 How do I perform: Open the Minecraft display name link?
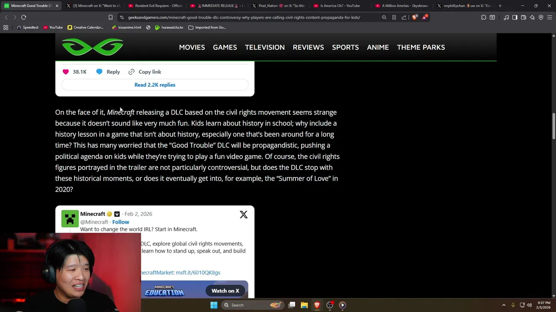(93, 214)
